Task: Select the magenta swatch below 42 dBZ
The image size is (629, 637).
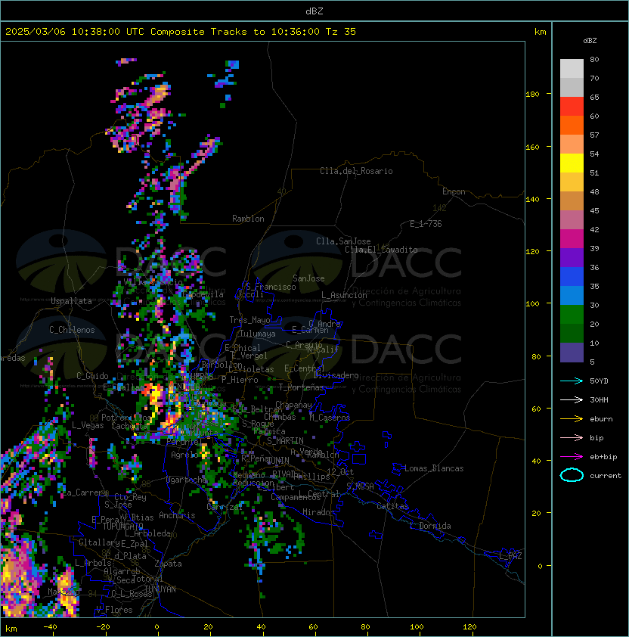Action: [572, 239]
